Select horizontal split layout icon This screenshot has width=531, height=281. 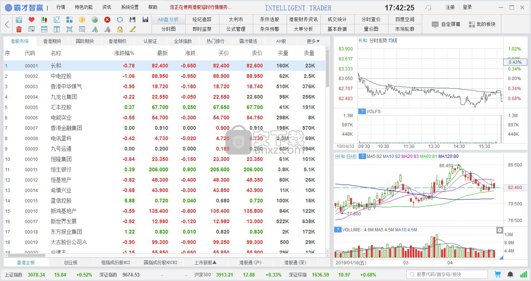pyautogui.click(x=44, y=29)
